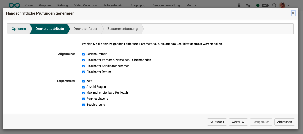
Task: Toggle Platzhalter Kandidatennummer checkbox
Action: click(84, 66)
